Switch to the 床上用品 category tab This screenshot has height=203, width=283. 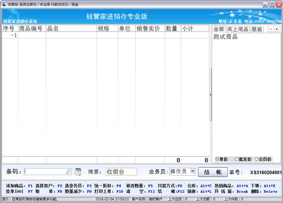tap(238, 29)
